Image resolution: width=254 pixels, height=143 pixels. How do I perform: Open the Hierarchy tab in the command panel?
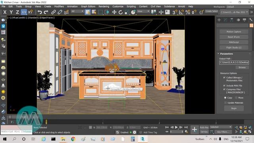[232, 20]
